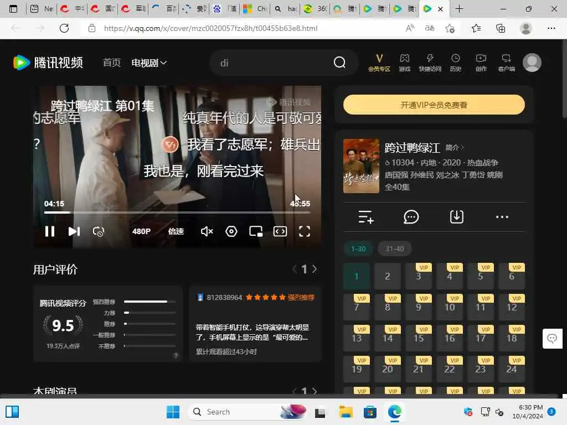Open browser settings and more menu
Screen dimensions: 567x425
pos(551,28)
